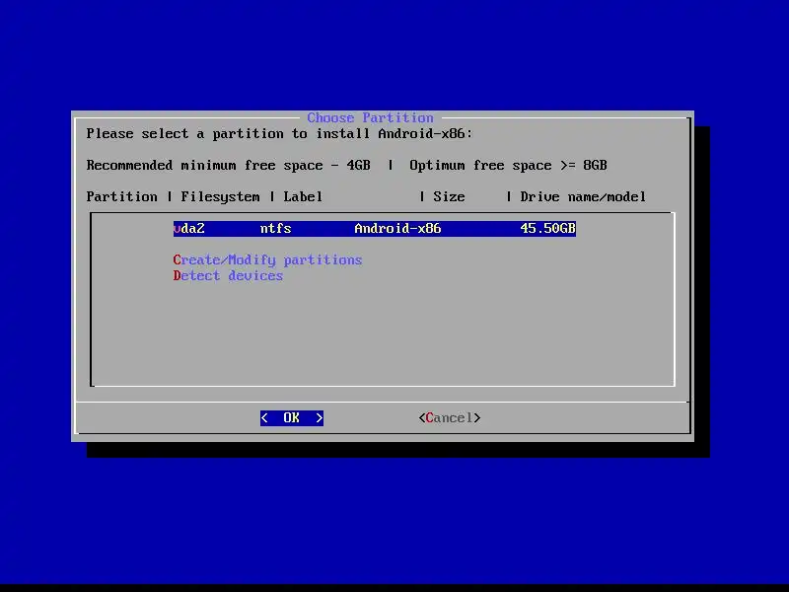
Task: Click the Filesystem column header
Action: 220,196
